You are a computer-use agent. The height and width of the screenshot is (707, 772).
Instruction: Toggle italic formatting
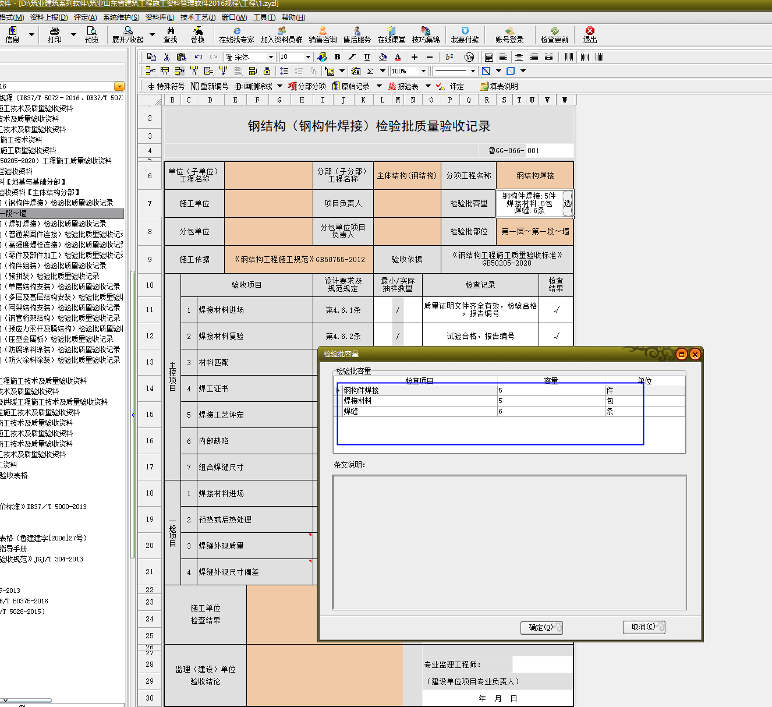pyautogui.click(x=352, y=56)
